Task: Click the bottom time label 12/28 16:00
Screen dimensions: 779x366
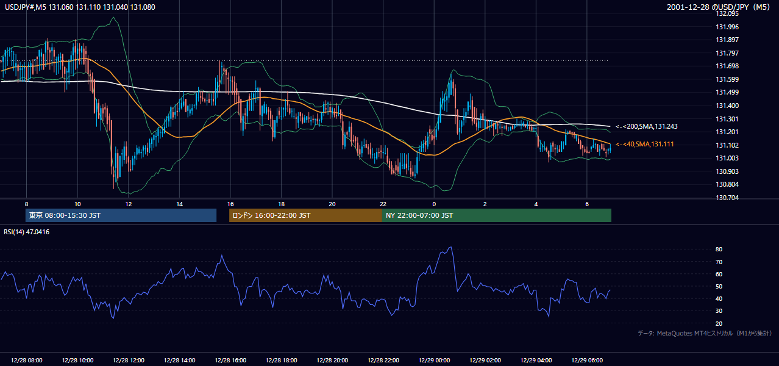Action: 230,361
